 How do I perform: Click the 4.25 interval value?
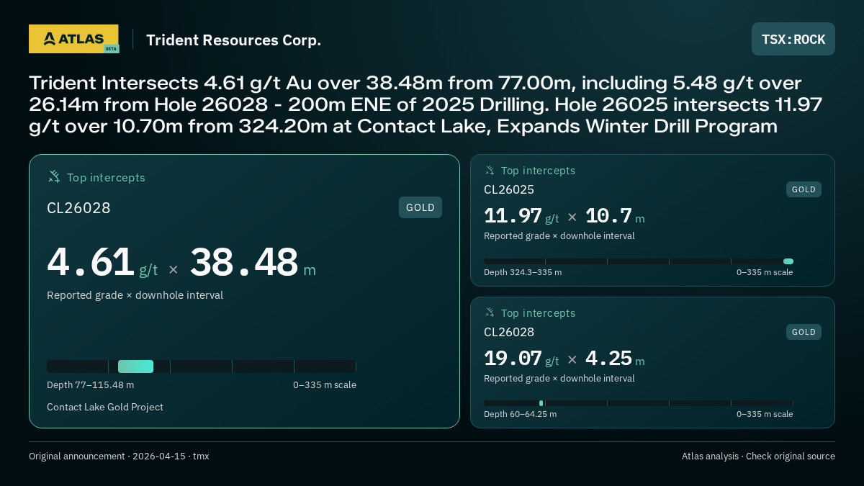(x=609, y=359)
